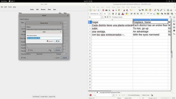Open the Edit menu in Anki
176x99 pixels.
pos(6,7)
